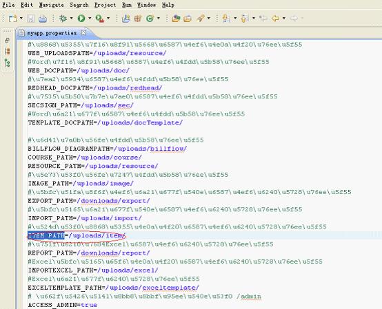Click the New Java Package icon
Image resolution: width=382 pixels, height=309 pixels.
pos(138,18)
